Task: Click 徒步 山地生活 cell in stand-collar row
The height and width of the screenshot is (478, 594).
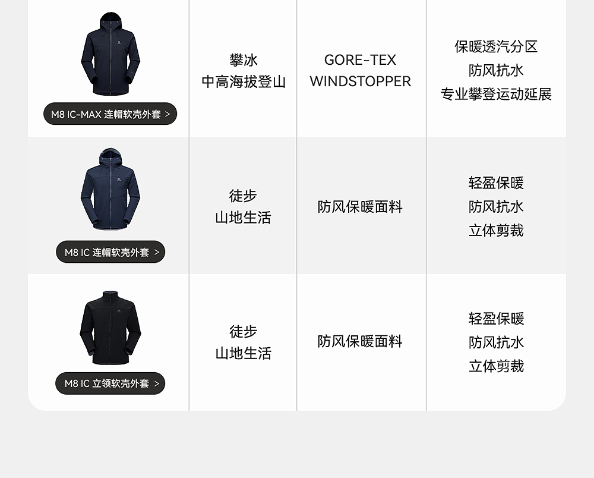Action: (x=243, y=342)
